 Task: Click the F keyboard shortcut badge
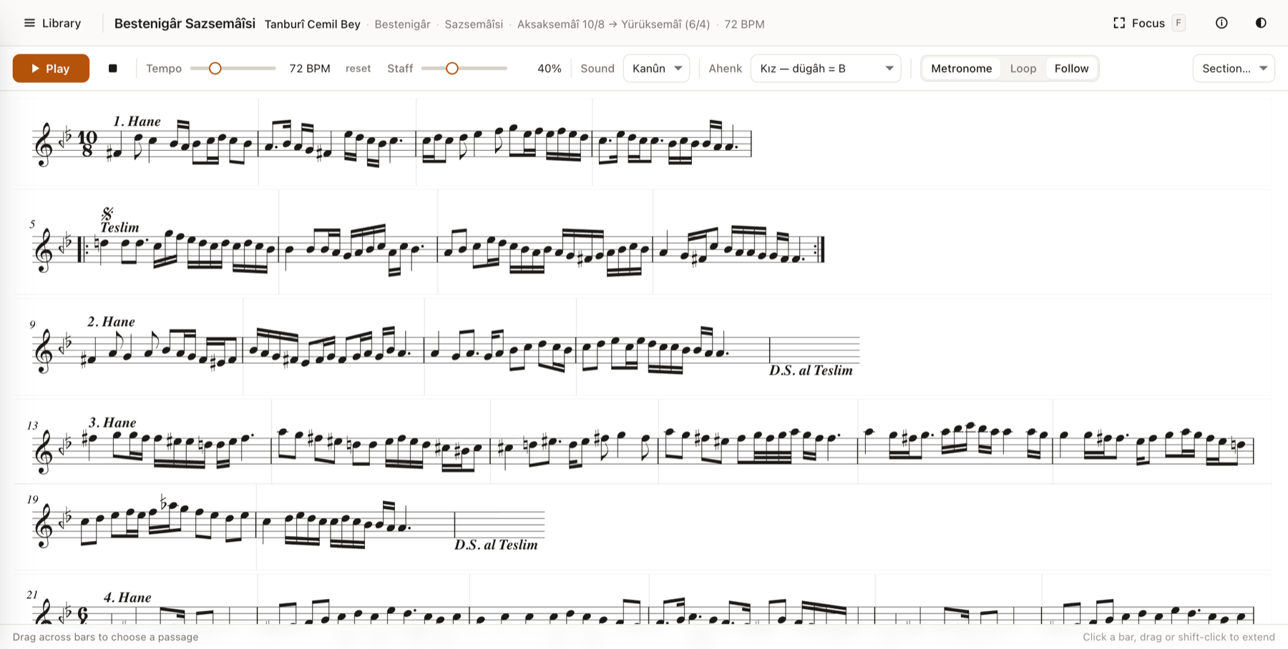pos(1179,23)
